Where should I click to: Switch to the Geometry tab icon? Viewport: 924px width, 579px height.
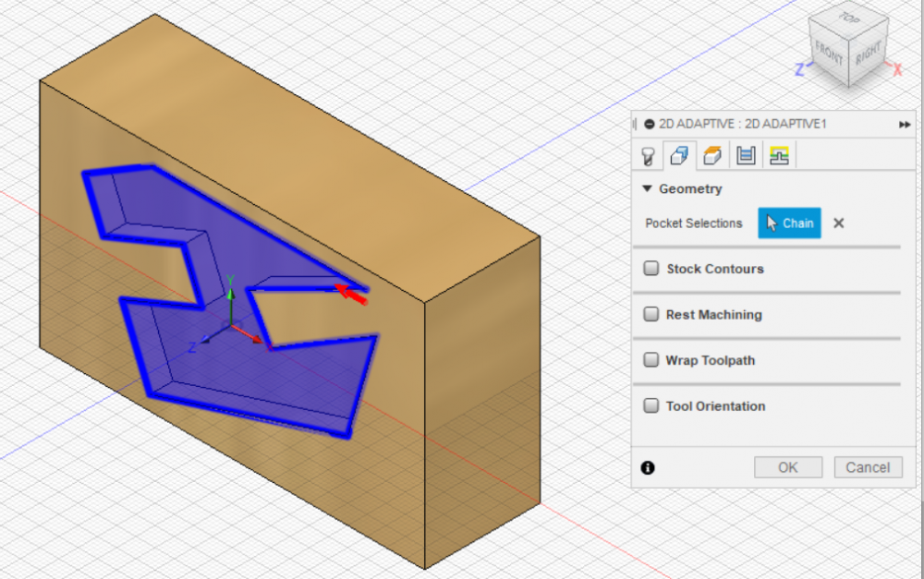coord(679,155)
